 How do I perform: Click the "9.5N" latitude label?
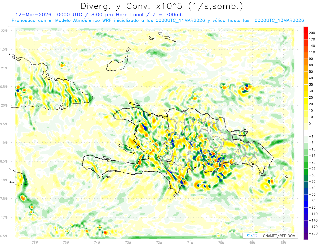3,124
